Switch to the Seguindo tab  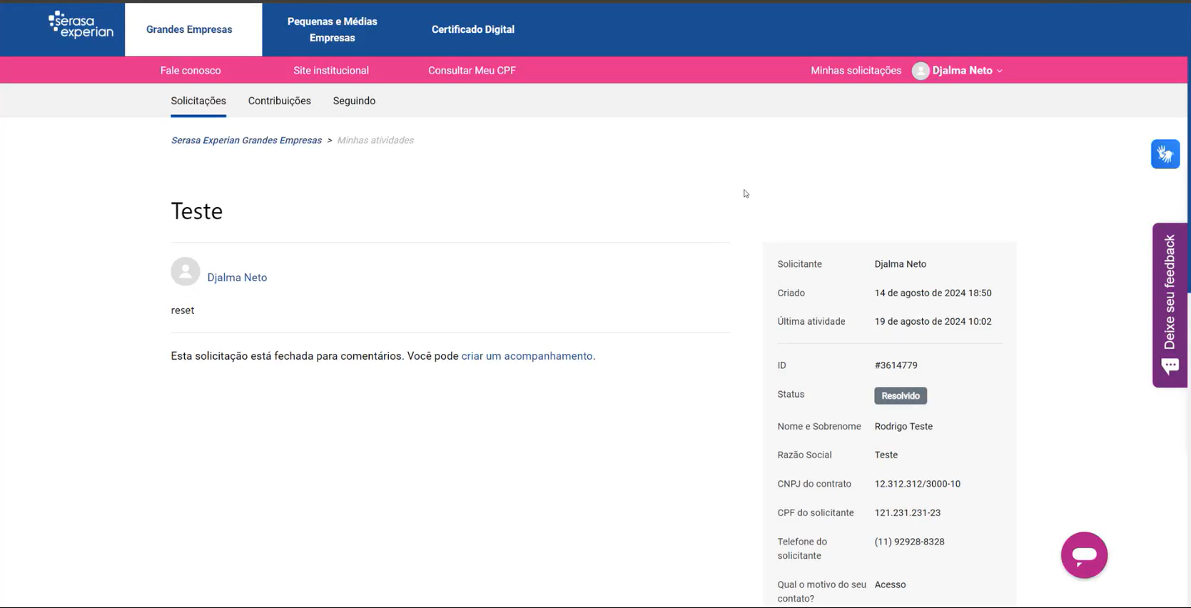pos(354,101)
